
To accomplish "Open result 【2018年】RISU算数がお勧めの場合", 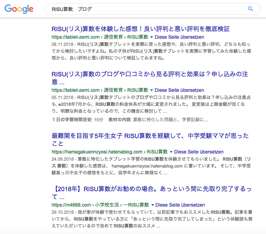I will (152, 193).
